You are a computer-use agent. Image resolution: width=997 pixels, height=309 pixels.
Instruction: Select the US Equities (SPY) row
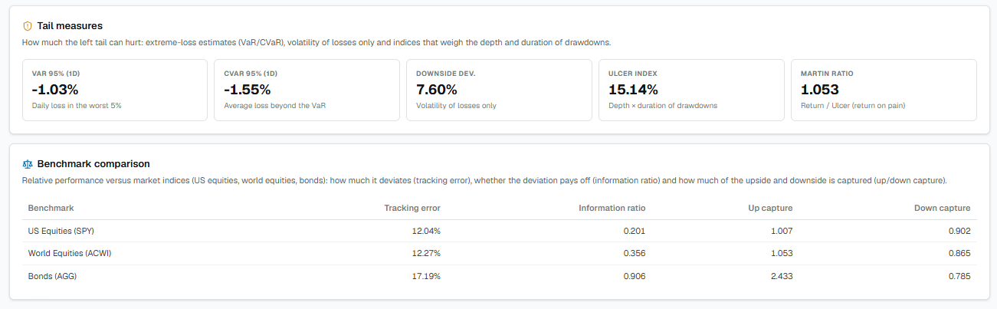499,231
